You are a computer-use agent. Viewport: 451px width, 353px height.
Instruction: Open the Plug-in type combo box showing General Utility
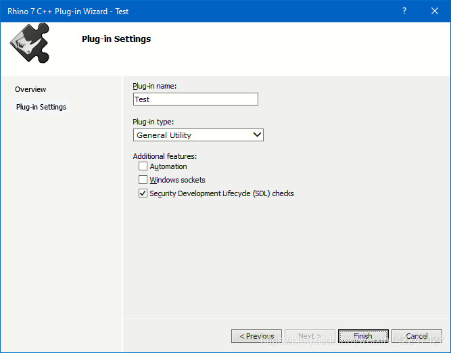[x=192, y=135]
